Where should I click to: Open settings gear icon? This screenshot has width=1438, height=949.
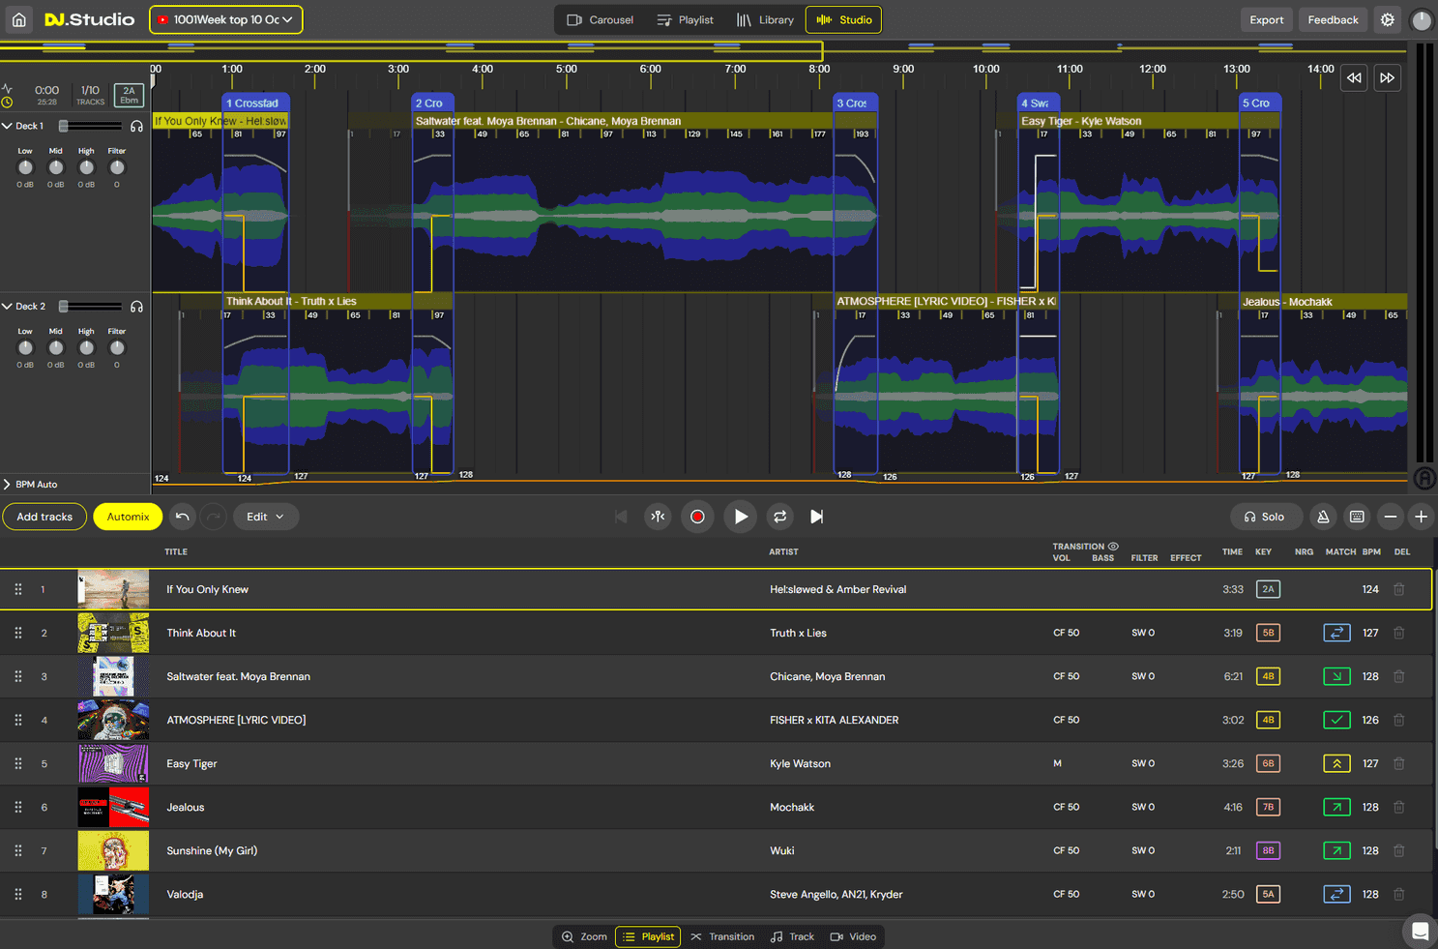click(1388, 19)
